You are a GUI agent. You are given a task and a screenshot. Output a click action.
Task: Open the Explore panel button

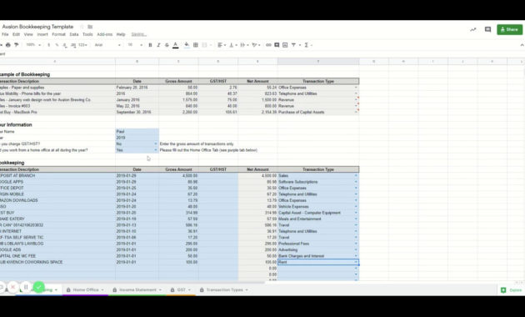pos(512,290)
